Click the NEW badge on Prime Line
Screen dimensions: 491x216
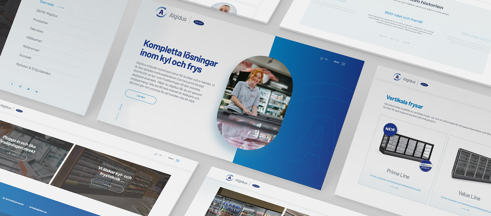coord(390,129)
